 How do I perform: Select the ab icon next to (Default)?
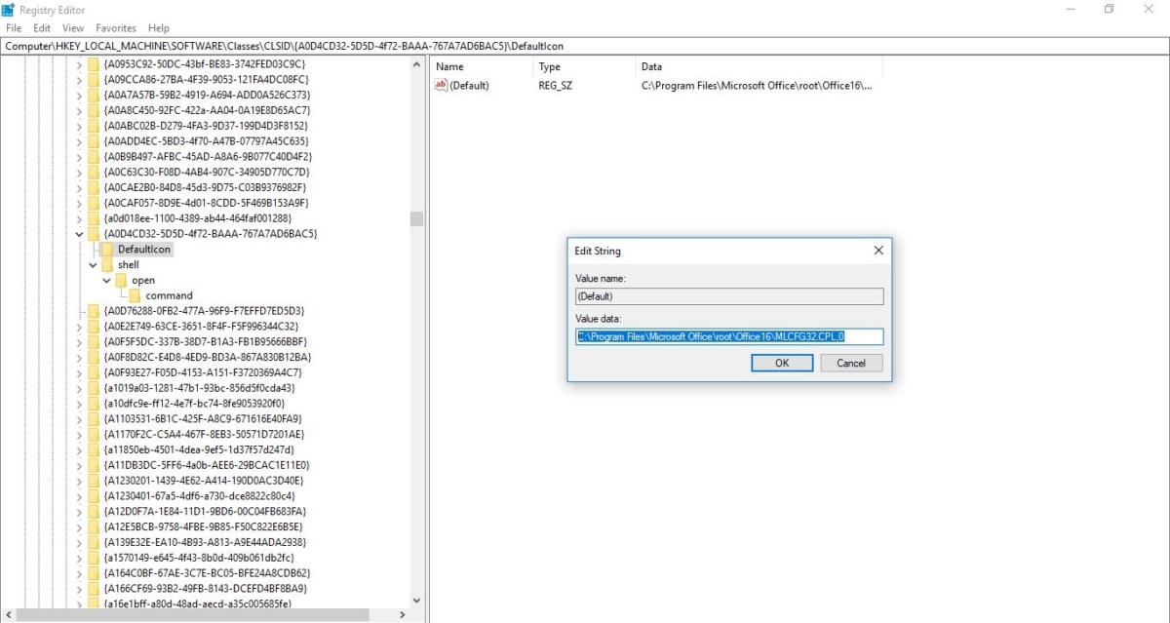[439, 85]
